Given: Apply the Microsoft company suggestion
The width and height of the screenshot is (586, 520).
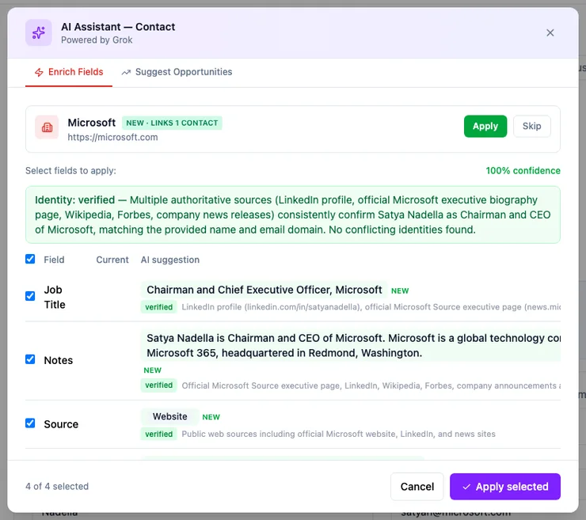Looking at the screenshot, I should pyautogui.click(x=485, y=127).
